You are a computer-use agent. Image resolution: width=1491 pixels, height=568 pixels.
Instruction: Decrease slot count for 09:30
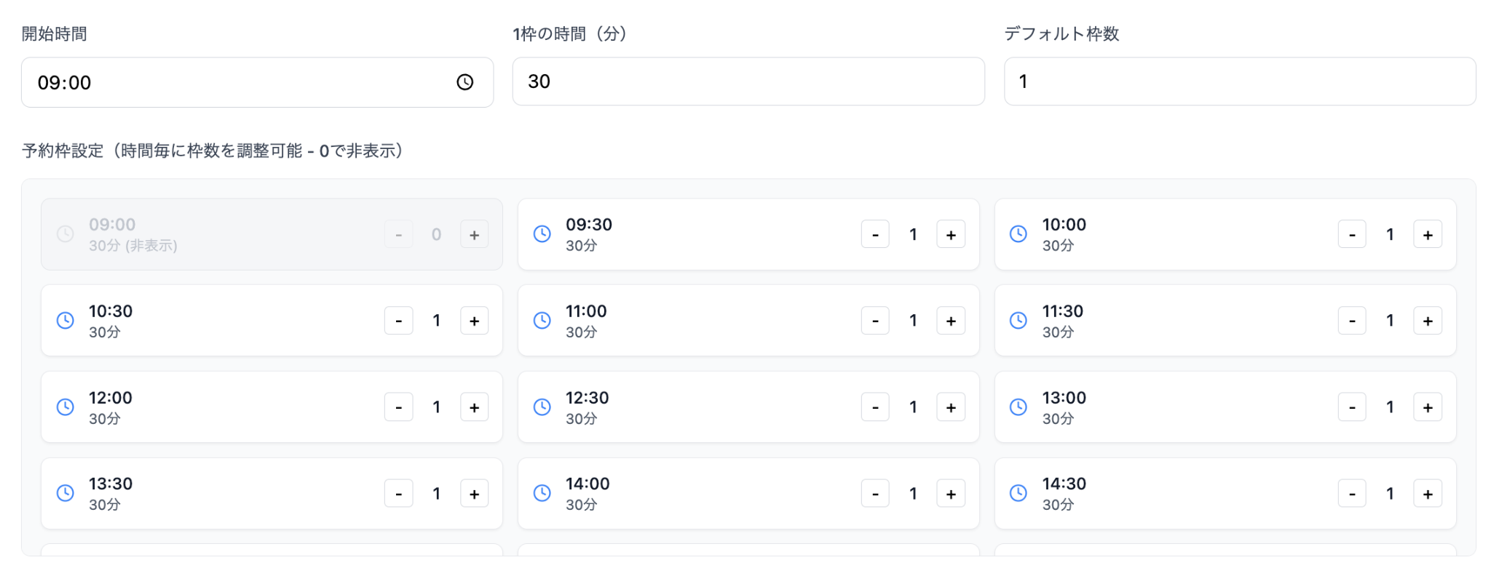(875, 235)
